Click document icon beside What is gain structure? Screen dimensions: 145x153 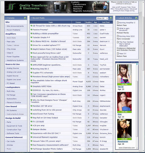coord(118,28)
